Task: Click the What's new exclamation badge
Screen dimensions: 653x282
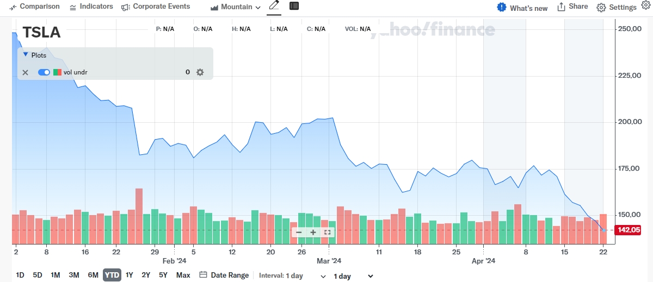Action: click(x=502, y=7)
